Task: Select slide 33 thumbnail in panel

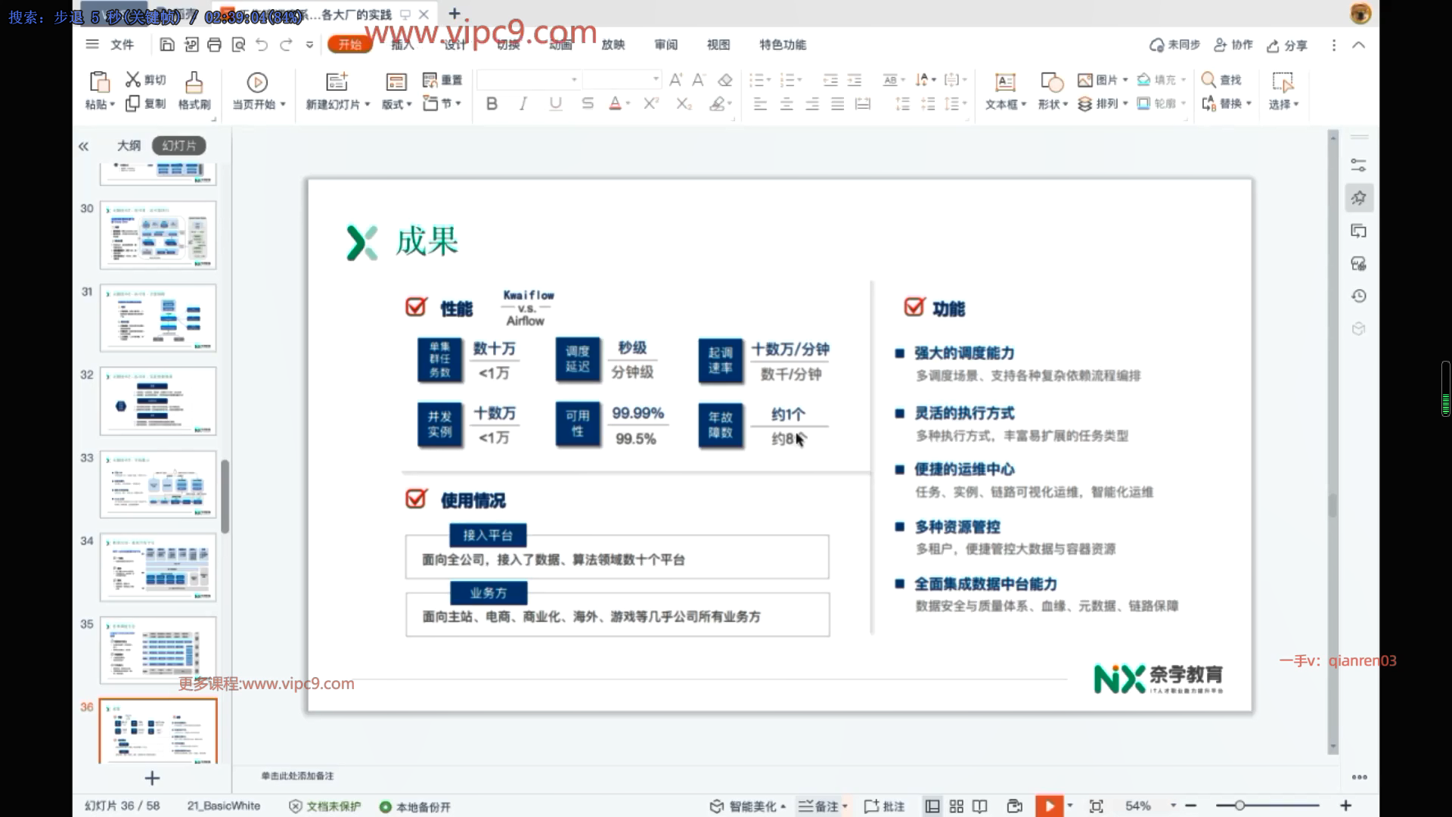Action: [x=158, y=484]
